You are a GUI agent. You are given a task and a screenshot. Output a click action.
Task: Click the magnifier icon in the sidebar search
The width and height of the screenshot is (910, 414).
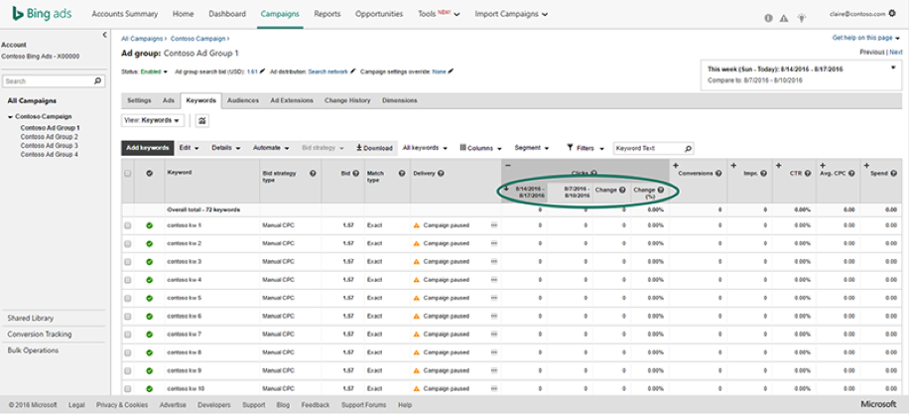pos(97,81)
